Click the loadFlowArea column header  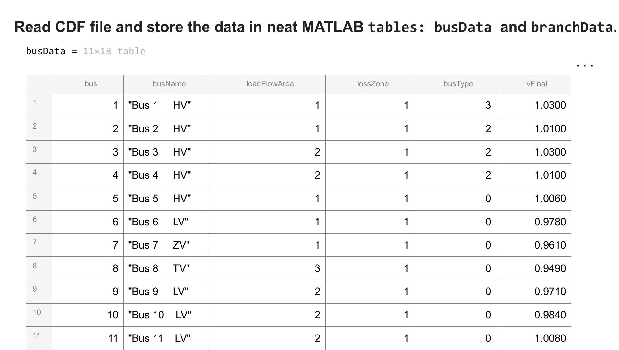267,84
